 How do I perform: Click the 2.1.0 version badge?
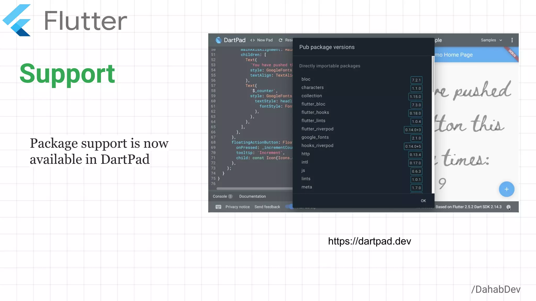point(416,138)
